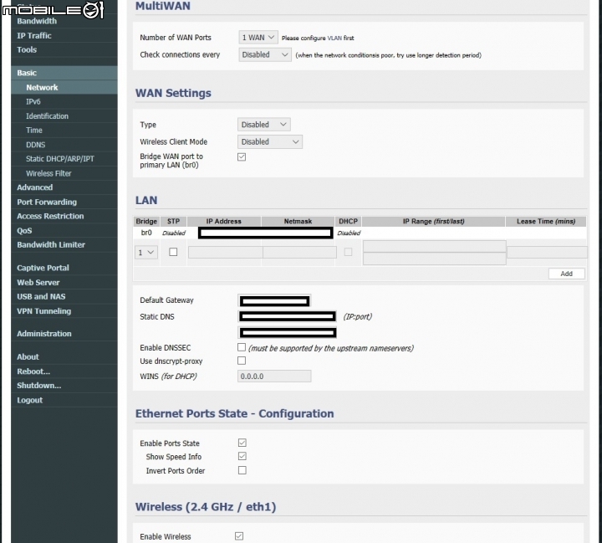Open Wireless Client Mode dropdown

(270, 141)
